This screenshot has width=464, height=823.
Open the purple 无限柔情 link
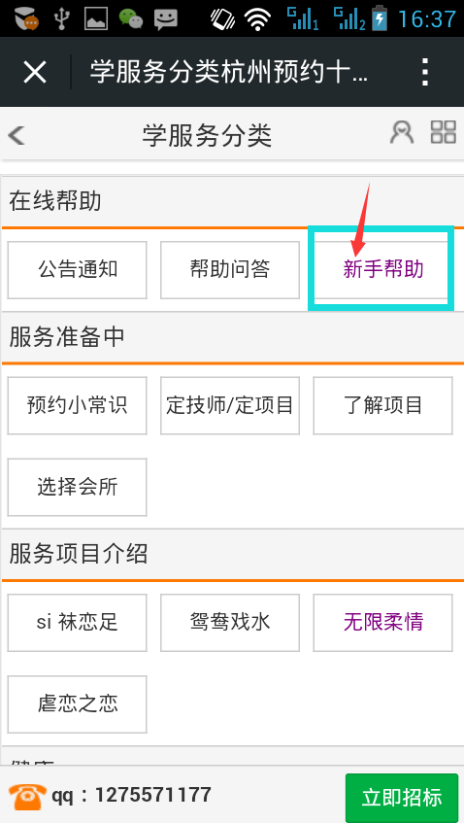pos(382,623)
